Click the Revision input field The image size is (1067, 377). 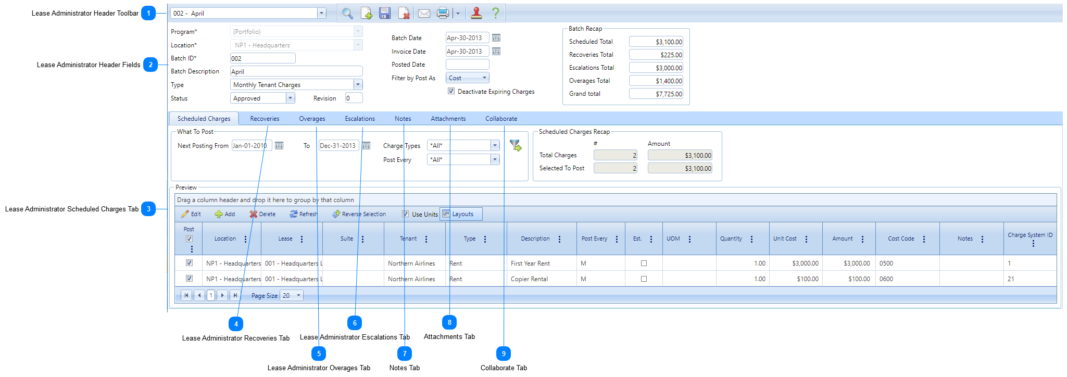(x=354, y=98)
